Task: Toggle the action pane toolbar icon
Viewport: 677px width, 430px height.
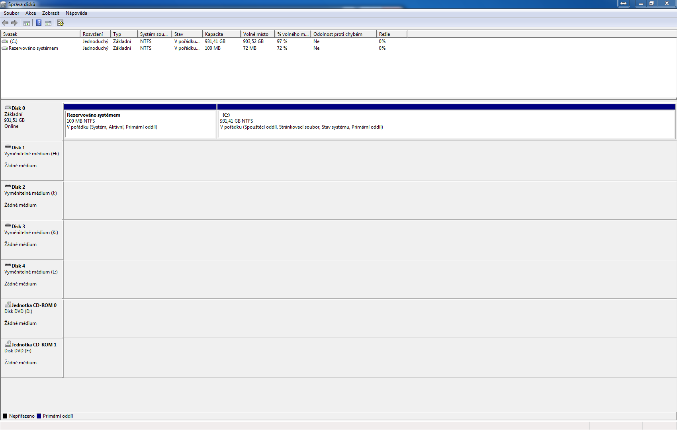Action: coord(48,23)
